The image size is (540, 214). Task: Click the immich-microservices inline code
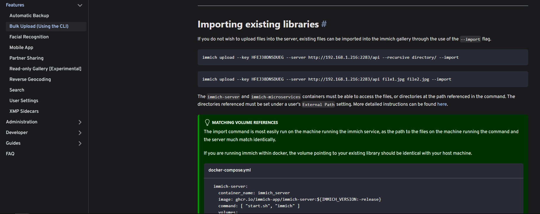pos(276,97)
